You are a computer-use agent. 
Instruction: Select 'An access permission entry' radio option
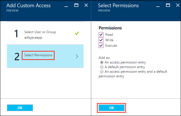[101, 62]
